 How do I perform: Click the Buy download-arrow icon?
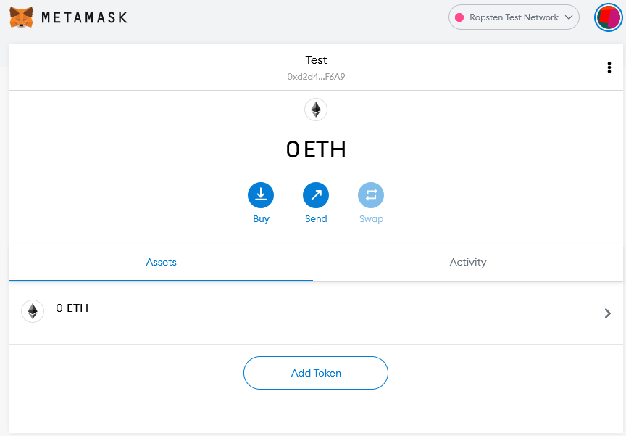click(x=261, y=194)
